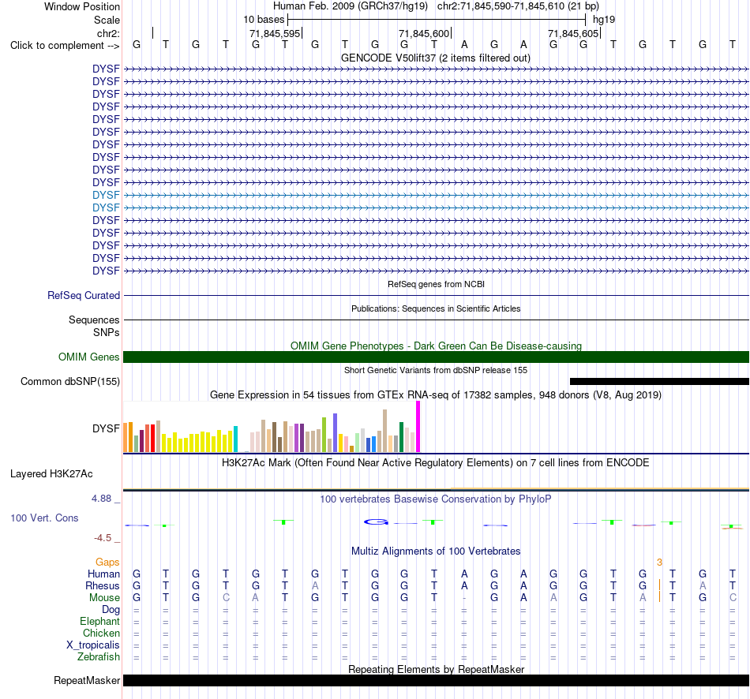Image resolution: width=750 pixels, height=699 pixels.
Task: Open 'Publications: Sequences in Scientific Articles' title
Action: [436, 308]
